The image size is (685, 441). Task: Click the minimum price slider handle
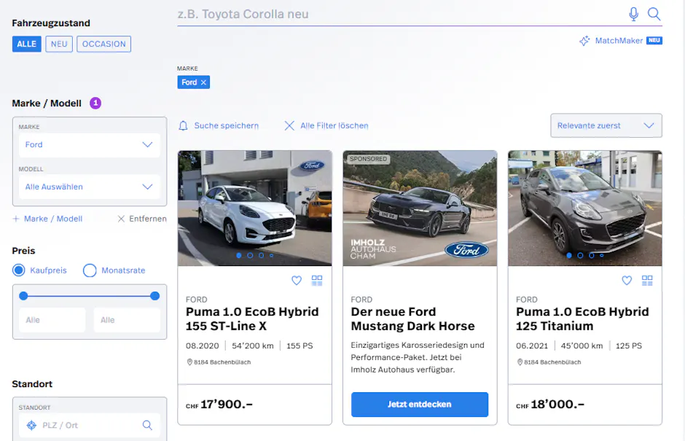pos(23,296)
